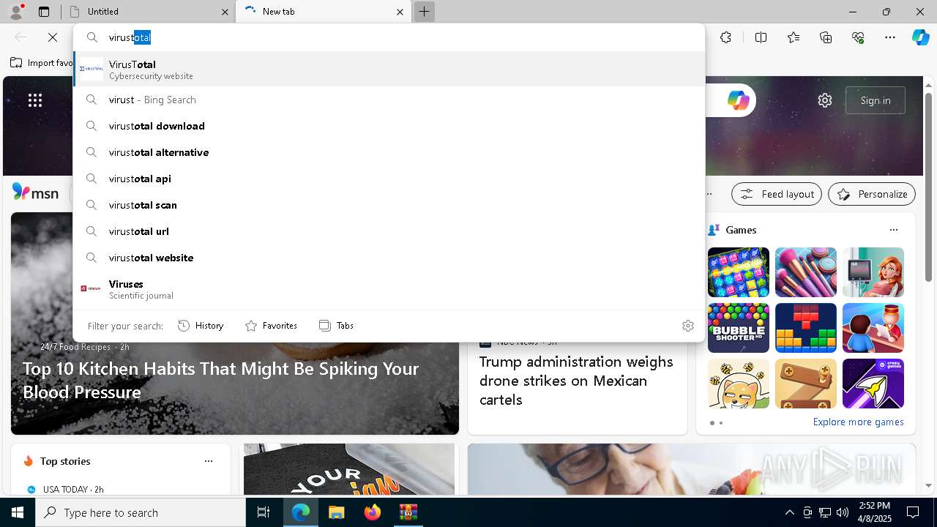This screenshot has height=527, width=937.
Task: Open the apps grid launcher
Action: click(x=35, y=100)
